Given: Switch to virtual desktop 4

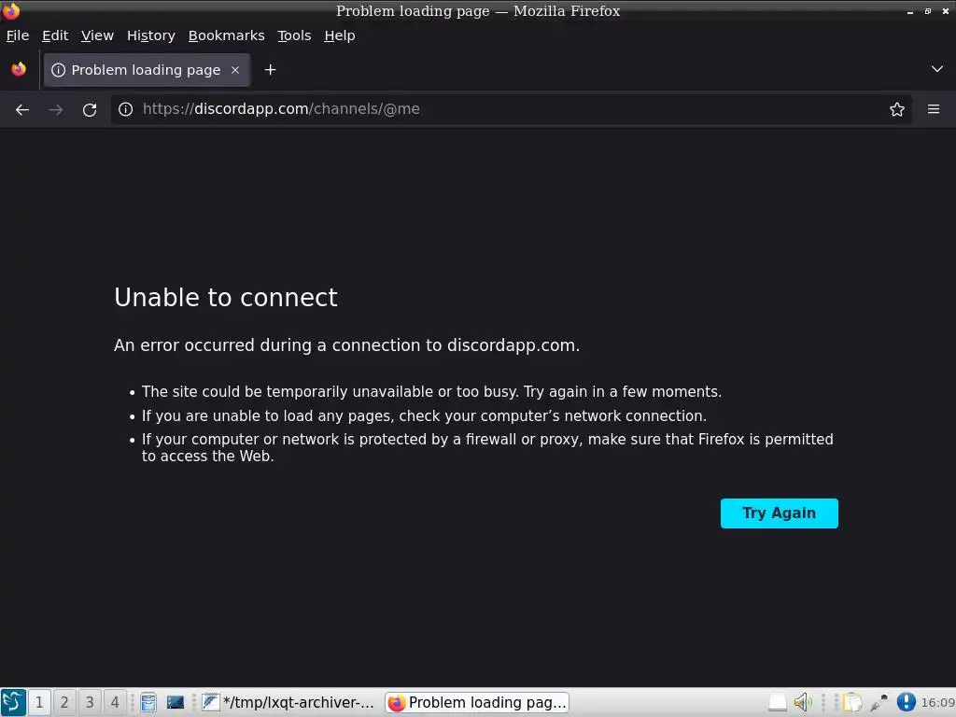Looking at the screenshot, I should click(115, 702).
